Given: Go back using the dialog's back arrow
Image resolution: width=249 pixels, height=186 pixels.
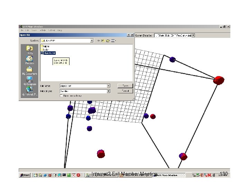Looking at the screenshot, I should coord(99,41).
